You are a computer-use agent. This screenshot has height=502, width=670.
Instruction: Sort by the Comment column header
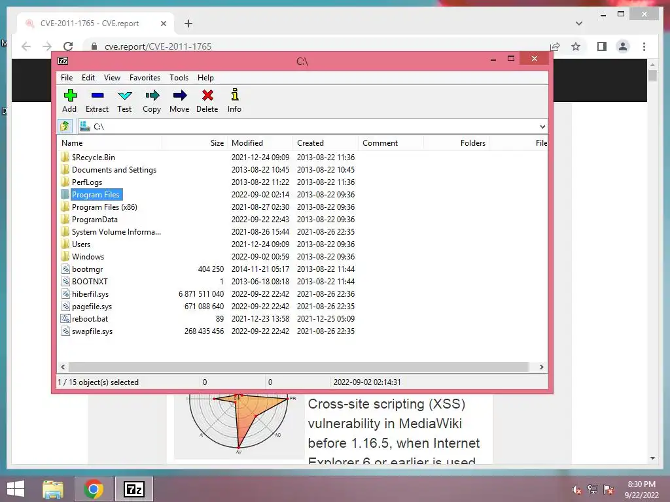coord(391,143)
